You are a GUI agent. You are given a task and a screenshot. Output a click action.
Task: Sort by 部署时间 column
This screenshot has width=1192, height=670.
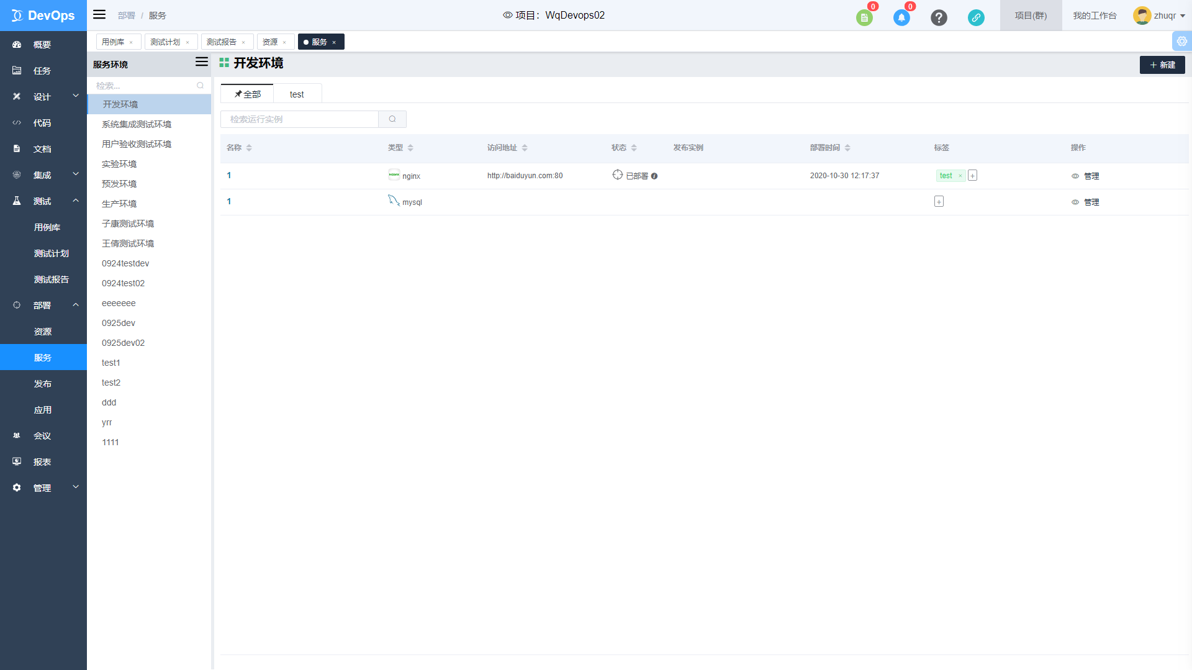(847, 148)
